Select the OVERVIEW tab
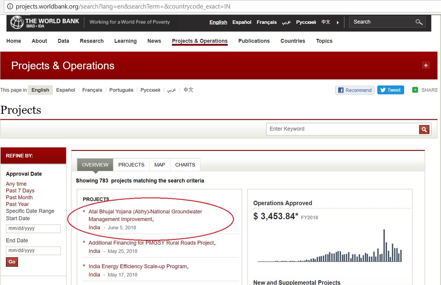 click(95, 165)
